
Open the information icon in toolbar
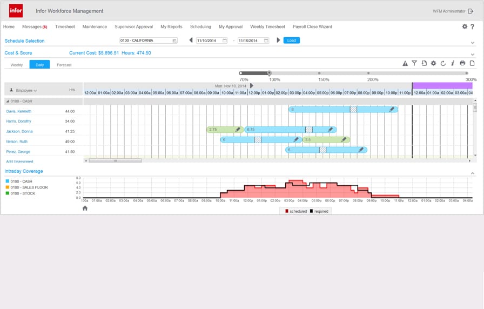coord(453,64)
